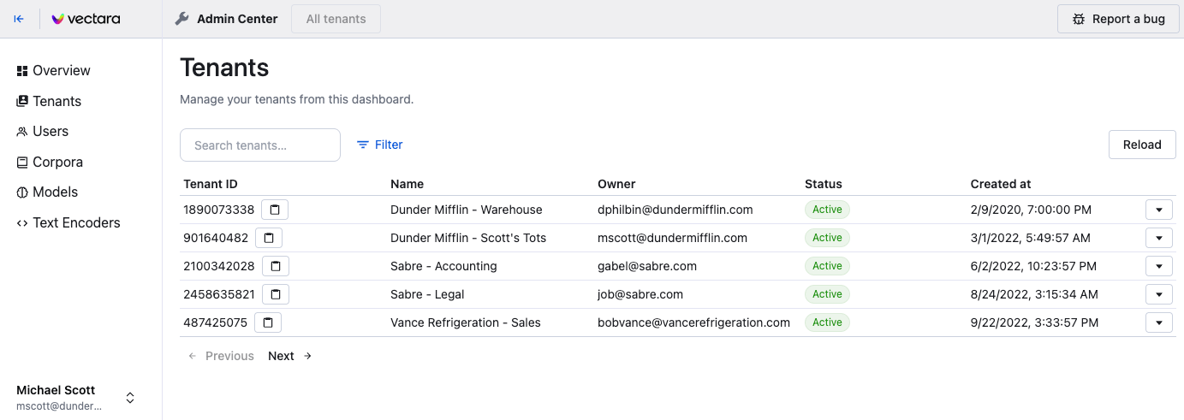The width and height of the screenshot is (1184, 420).
Task: Click the Admin Center wrench icon
Action: [181, 19]
